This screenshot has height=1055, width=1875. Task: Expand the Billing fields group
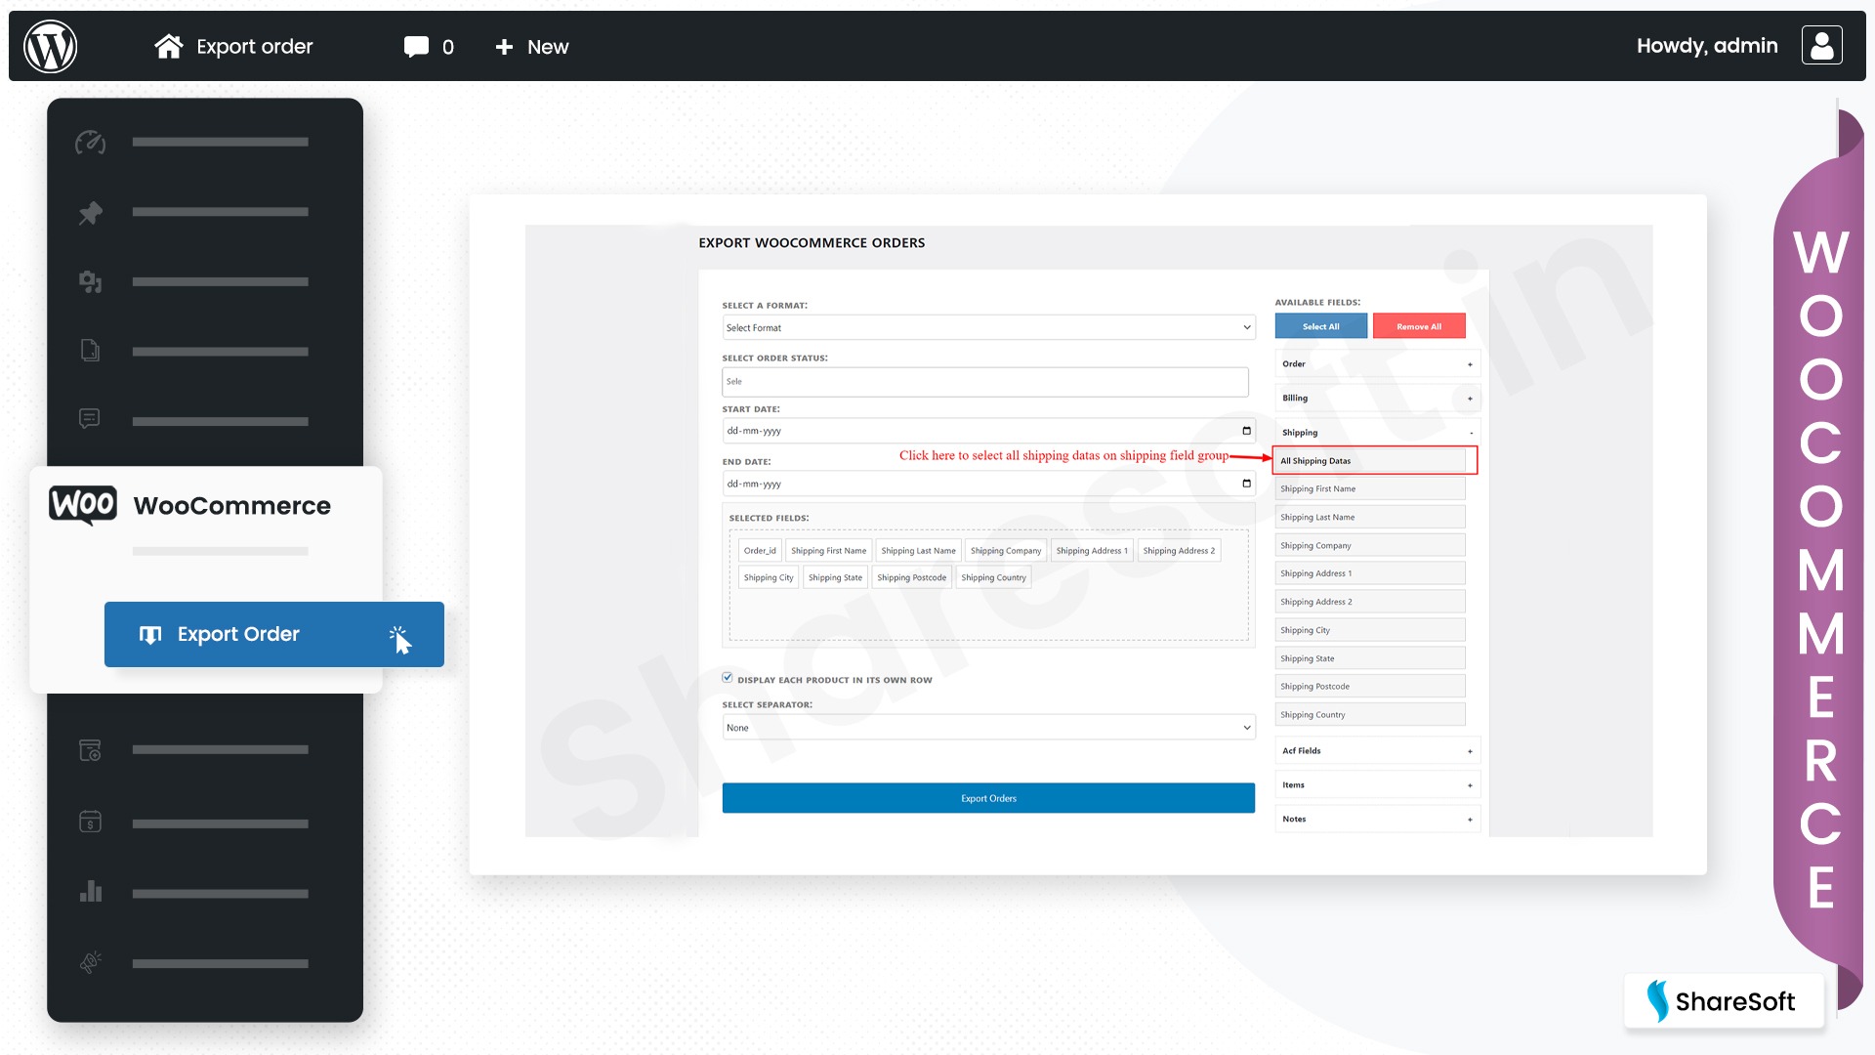pos(1377,398)
